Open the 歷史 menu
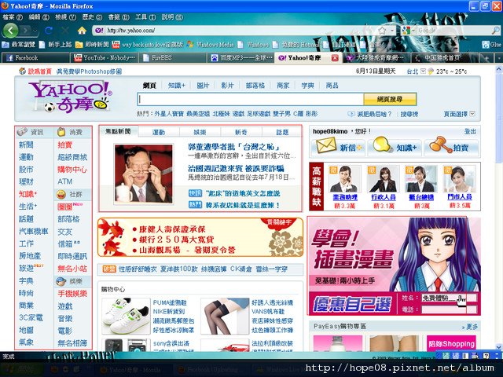 92,17
